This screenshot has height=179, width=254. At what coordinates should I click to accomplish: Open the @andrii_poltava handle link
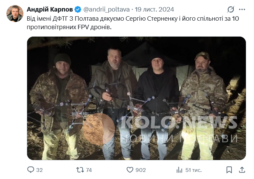106,9
